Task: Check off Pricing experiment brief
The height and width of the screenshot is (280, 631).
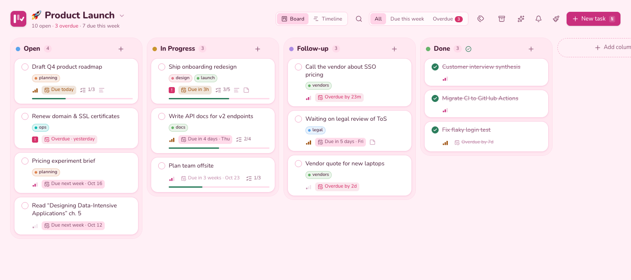Action: (25, 161)
